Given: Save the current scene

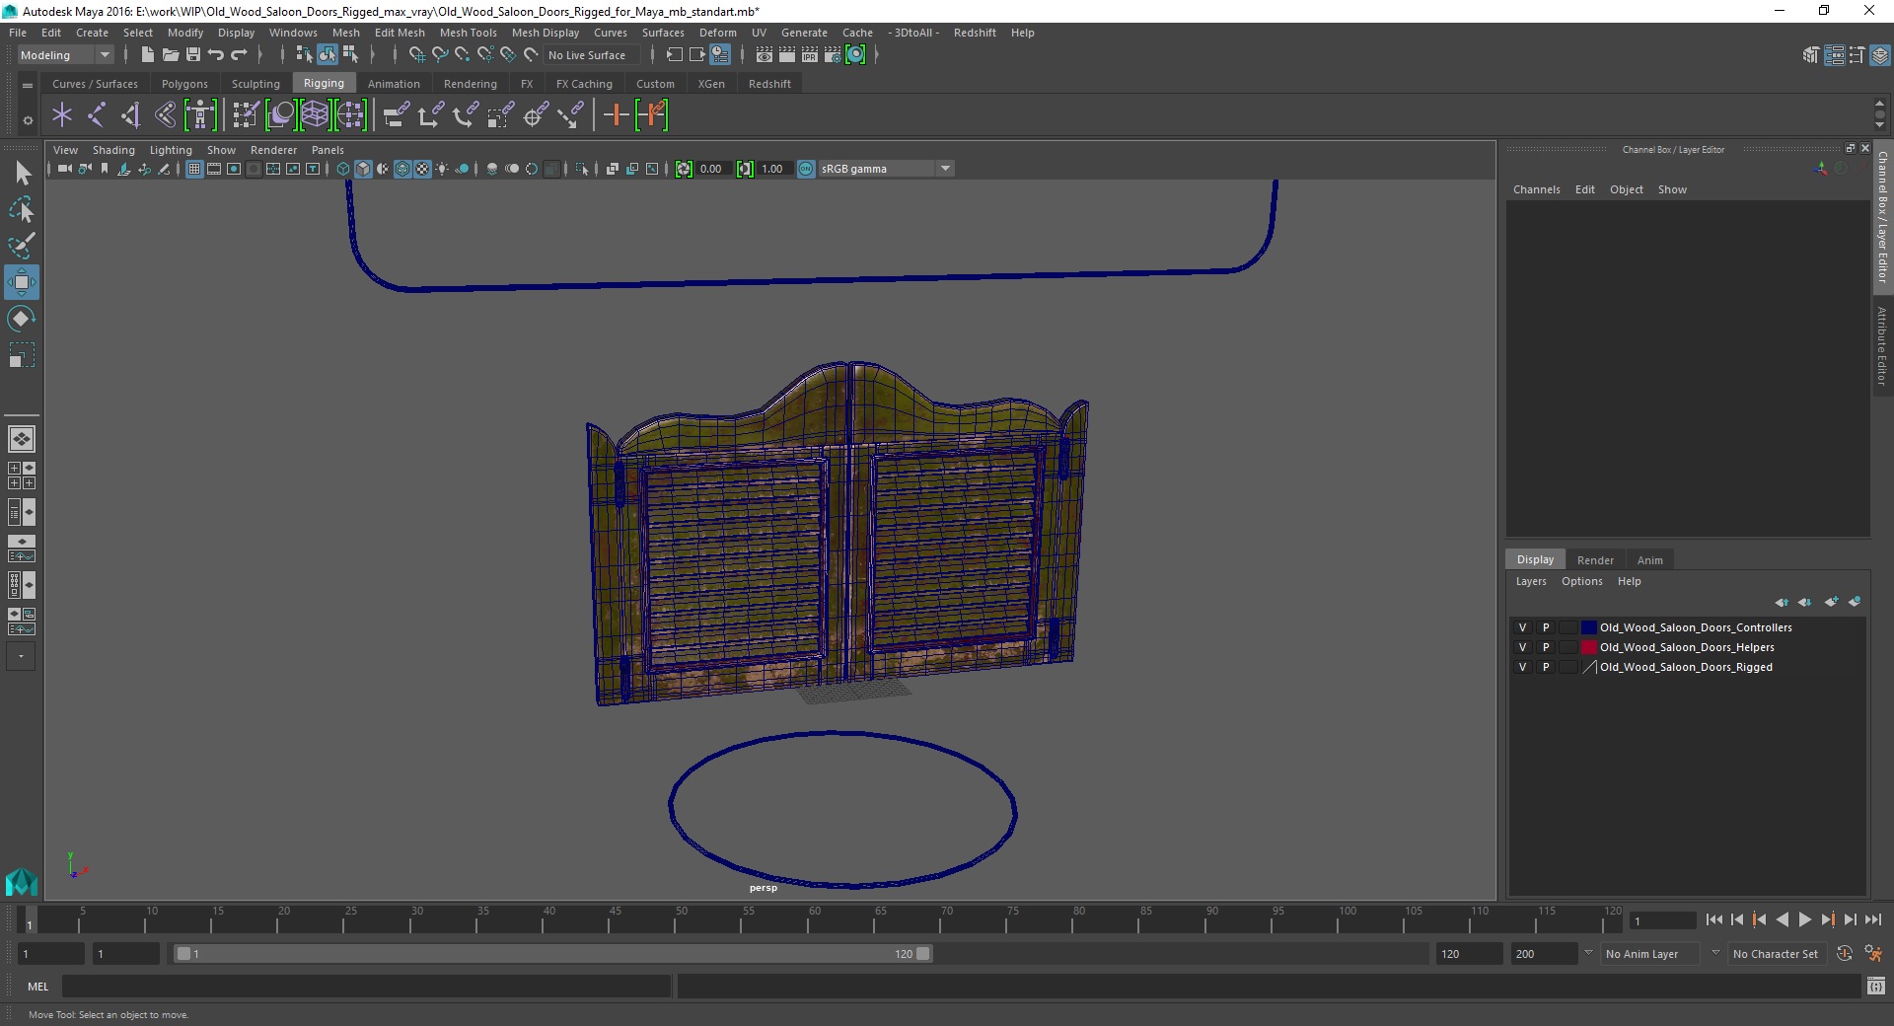Looking at the screenshot, I should 193,55.
